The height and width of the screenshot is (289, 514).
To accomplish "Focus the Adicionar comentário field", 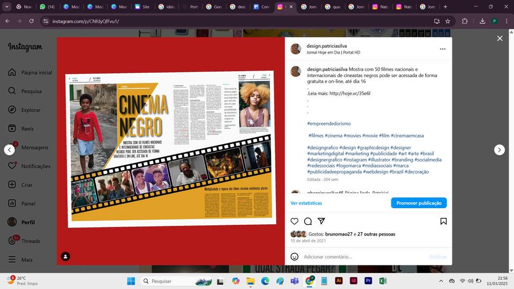I will [365, 256].
